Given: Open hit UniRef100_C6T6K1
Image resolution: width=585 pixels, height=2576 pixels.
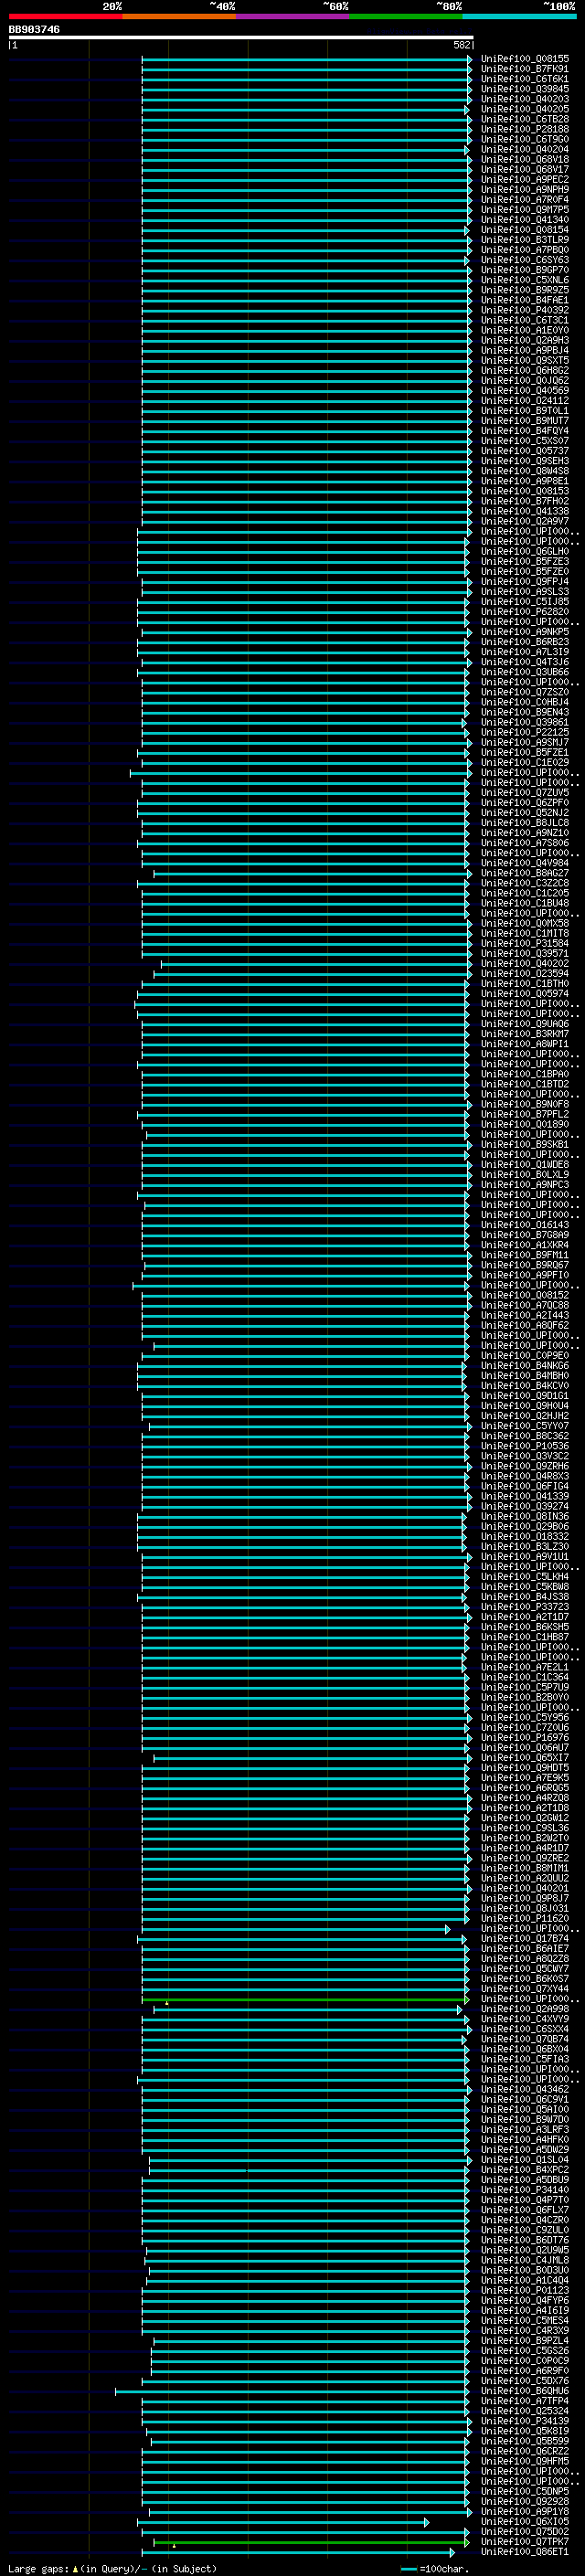Looking at the screenshot, I should point(525,80).
